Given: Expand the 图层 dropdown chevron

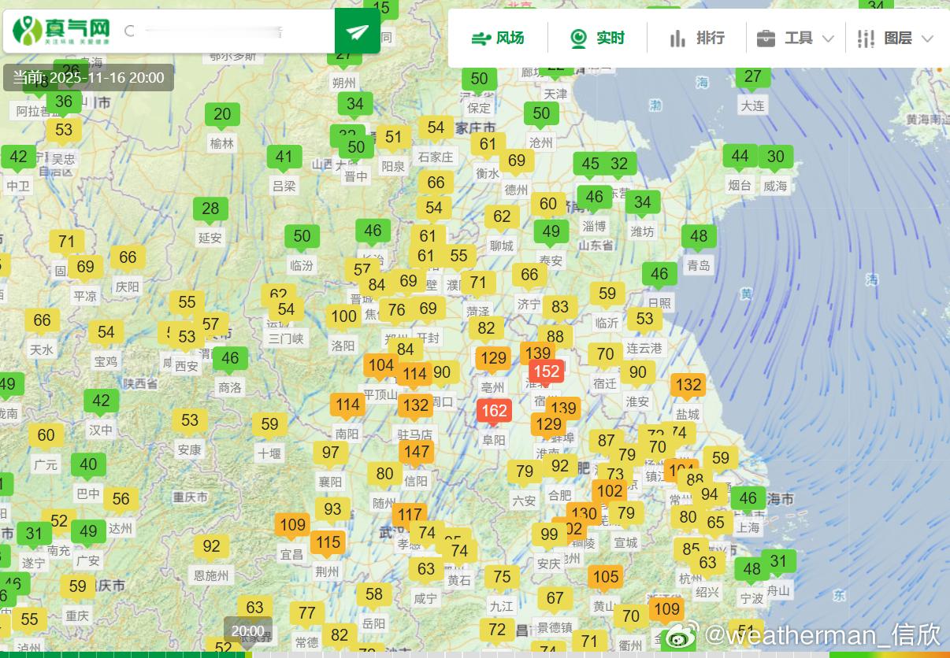Looking at the screenshot, I should point(927,39).
